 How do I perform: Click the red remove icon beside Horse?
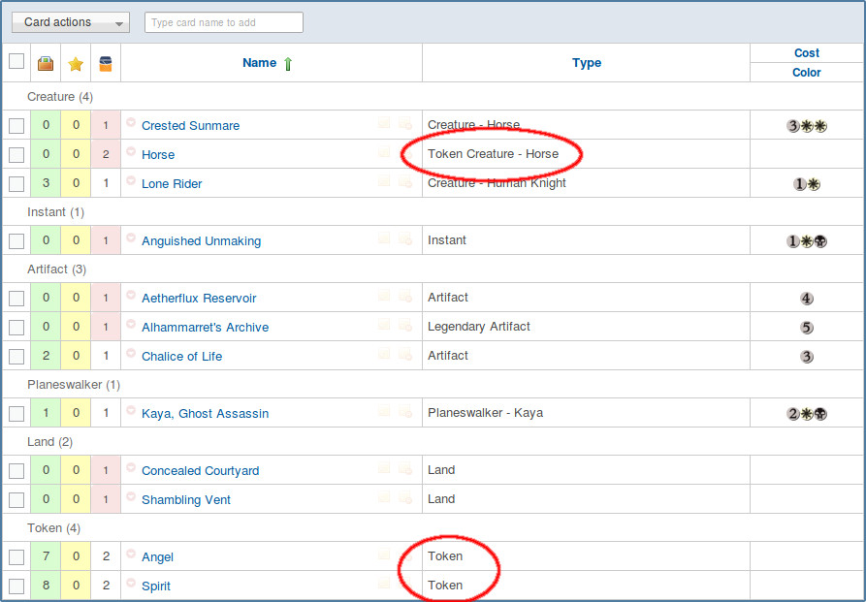click(x=131, y=152)
